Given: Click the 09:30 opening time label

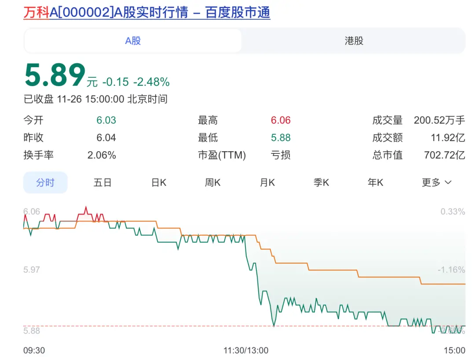Looking at the screenshot, I should tap(34, 350).
